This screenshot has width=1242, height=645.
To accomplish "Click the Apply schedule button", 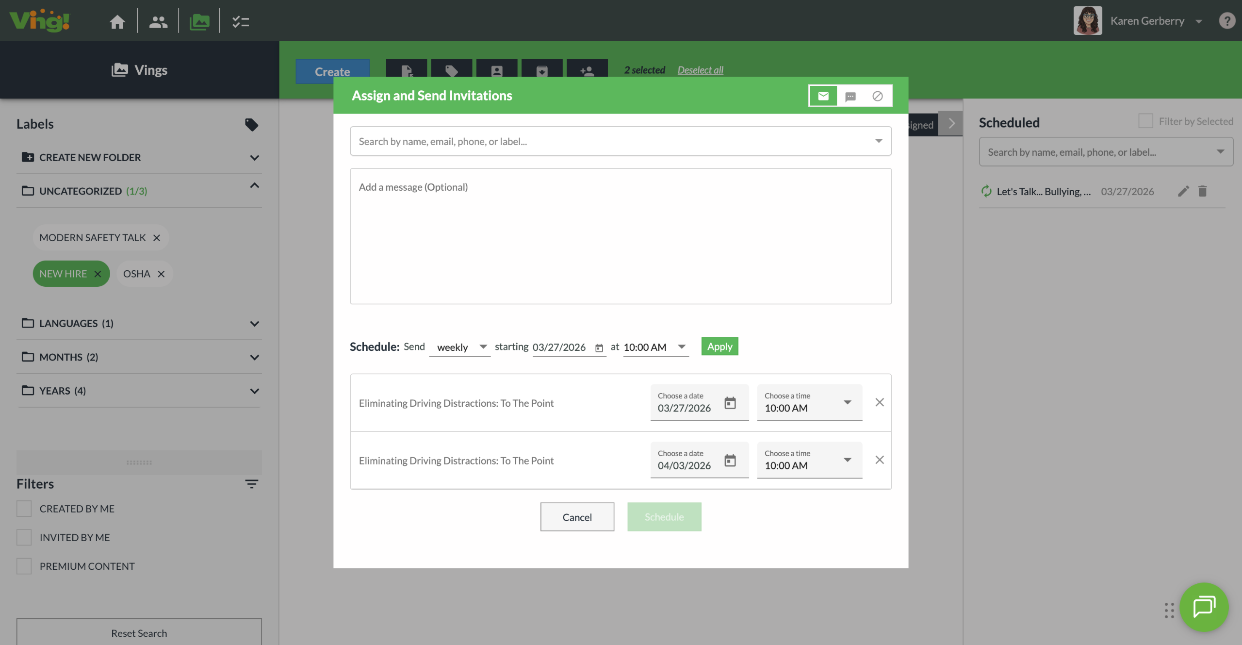I will 719,347.
